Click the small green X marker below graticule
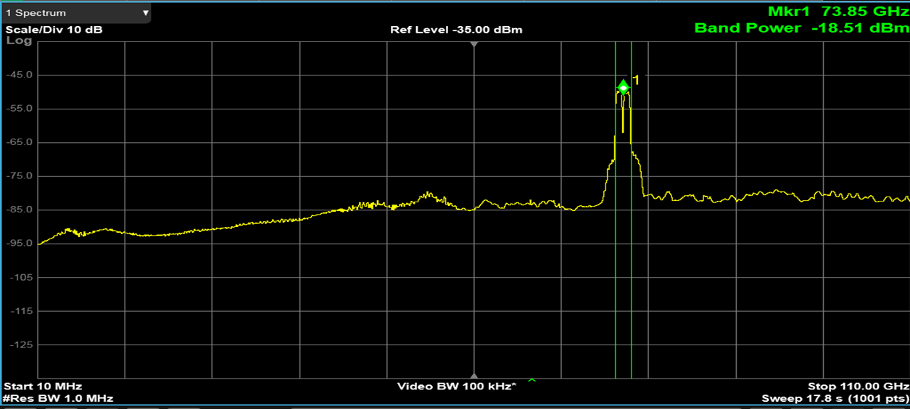 tap(531, 379)
